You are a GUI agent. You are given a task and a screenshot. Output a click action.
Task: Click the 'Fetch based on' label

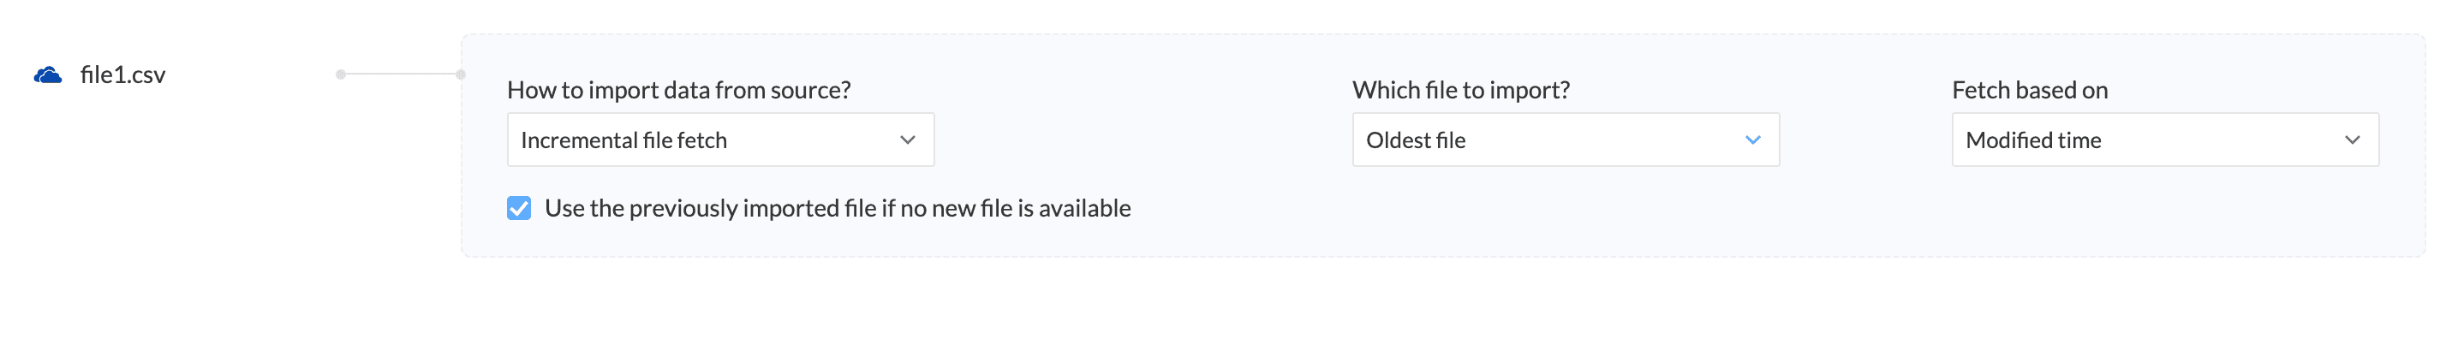(2029, 90)
